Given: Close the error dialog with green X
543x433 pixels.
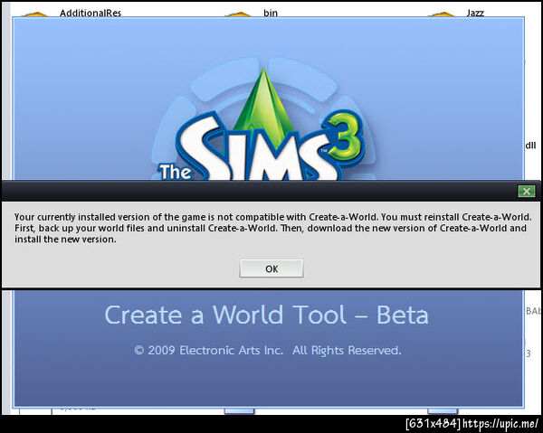Looking at the screenshot, I should click(x=527, y=191).
